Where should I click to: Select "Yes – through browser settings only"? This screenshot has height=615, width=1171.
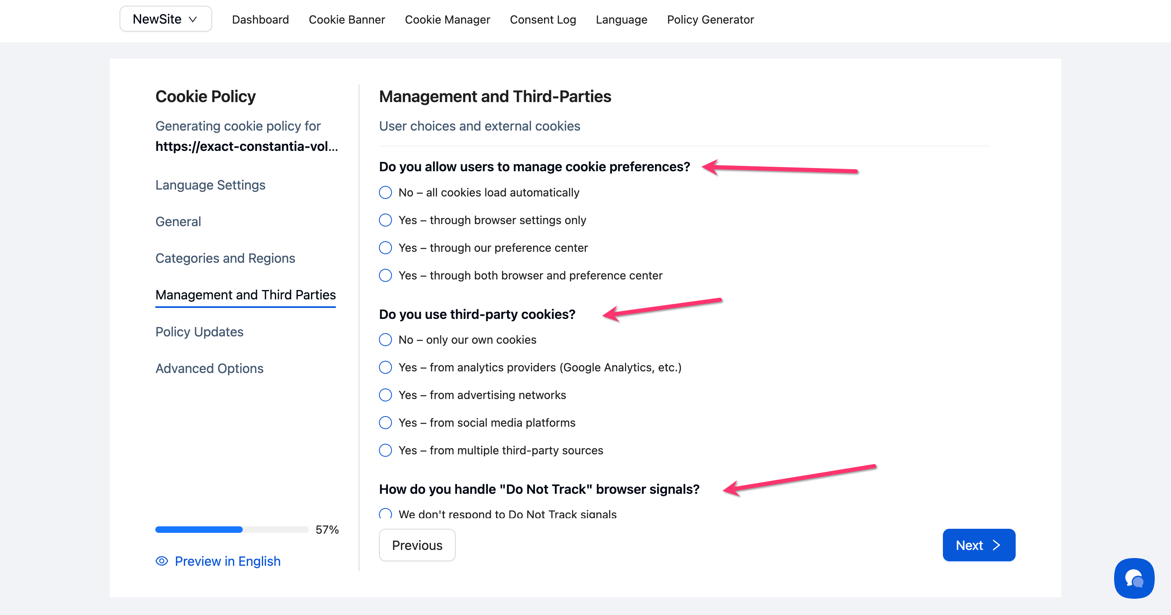[x=385, y=220]
